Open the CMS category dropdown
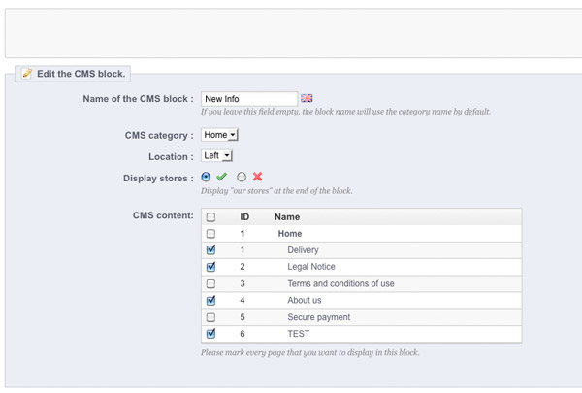Viewport: 582px width, 393px height. 220,135
